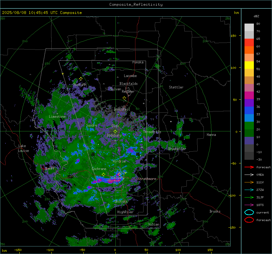Click the red forecast arrow legend icon
Image resolution: width=272 pixels, height=254 pixels.
click(249, 167)
